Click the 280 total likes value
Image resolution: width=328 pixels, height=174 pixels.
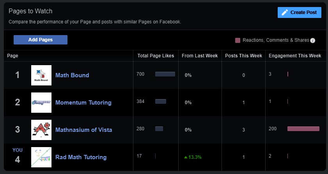(140, 129)
